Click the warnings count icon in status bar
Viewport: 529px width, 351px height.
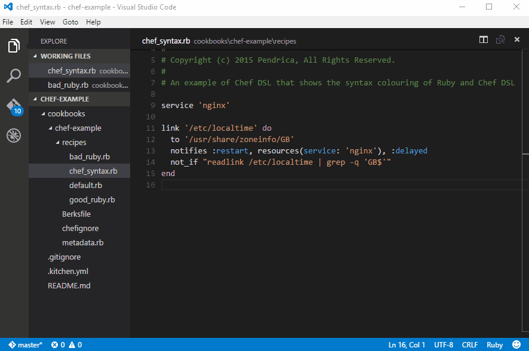tap(76, 344)
